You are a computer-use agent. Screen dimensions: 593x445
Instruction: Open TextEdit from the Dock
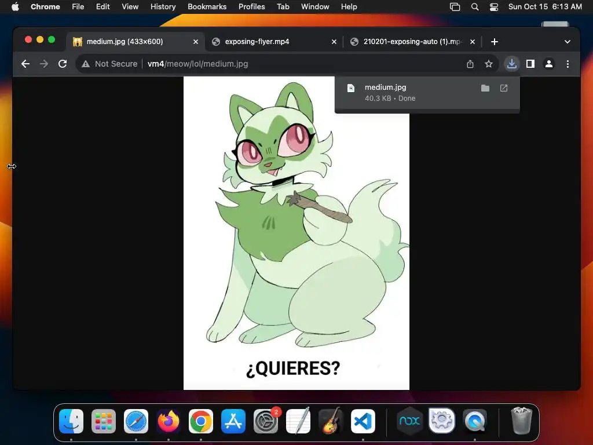pos(298,421)
